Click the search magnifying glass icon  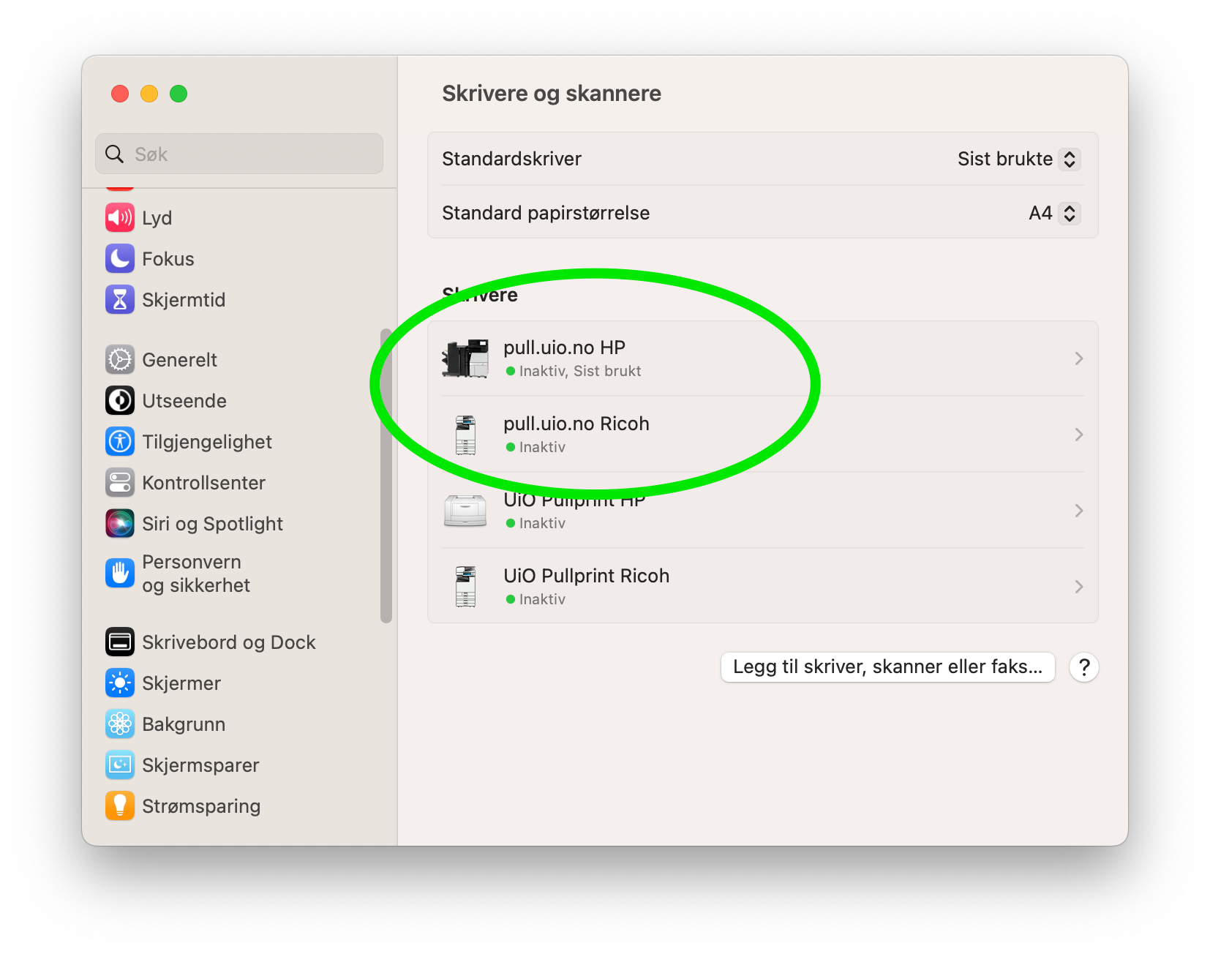(x=114, y=154)
